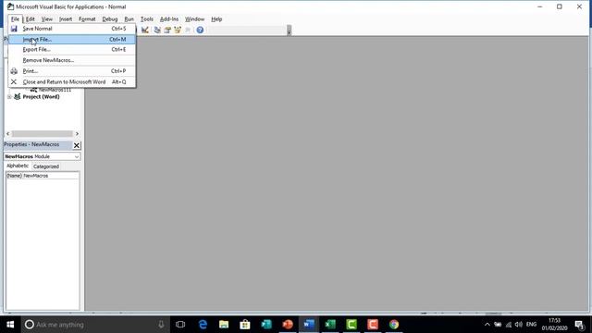
Task: Click the greyed Toolbox toolbar icon
Action: [188, 30]
